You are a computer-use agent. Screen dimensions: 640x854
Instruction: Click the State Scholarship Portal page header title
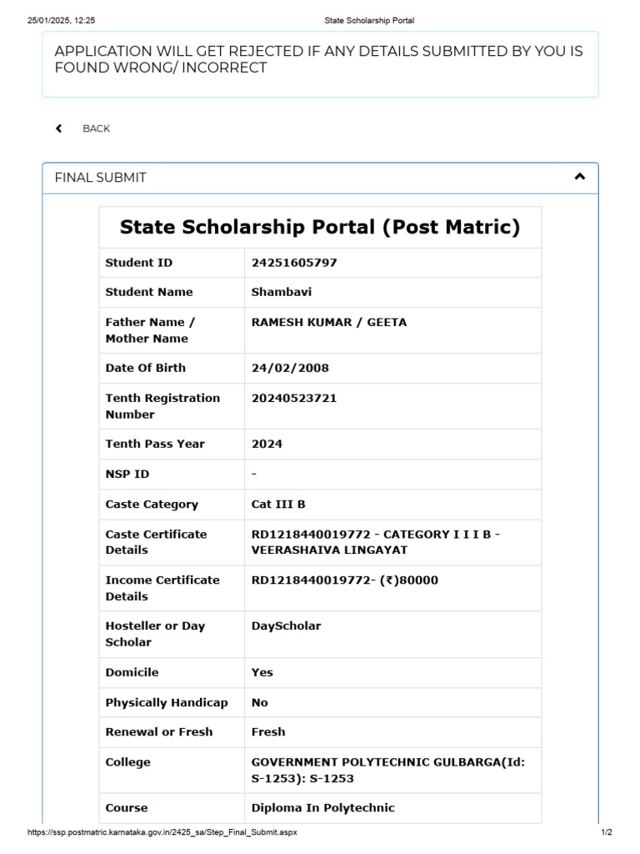369,21
